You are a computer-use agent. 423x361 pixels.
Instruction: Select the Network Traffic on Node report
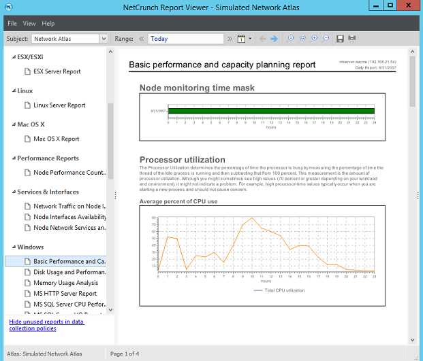coord(65,206)
